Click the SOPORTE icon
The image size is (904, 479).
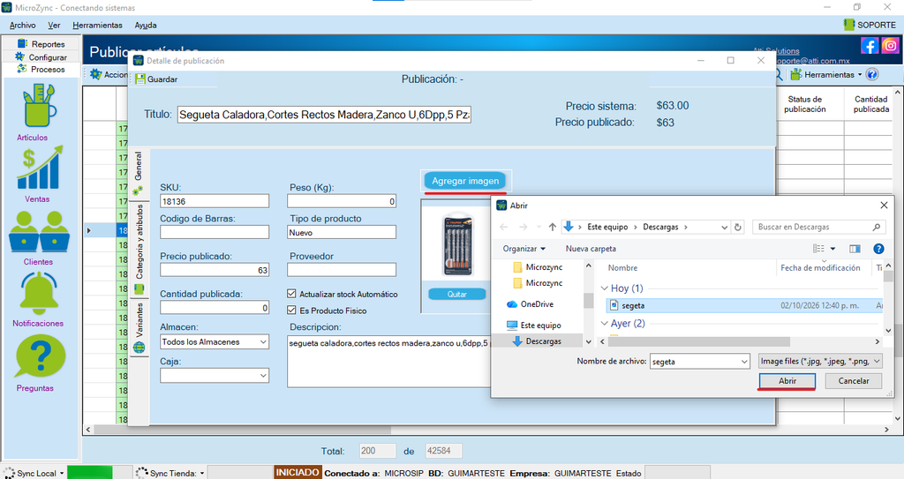(x=849, y=25)
